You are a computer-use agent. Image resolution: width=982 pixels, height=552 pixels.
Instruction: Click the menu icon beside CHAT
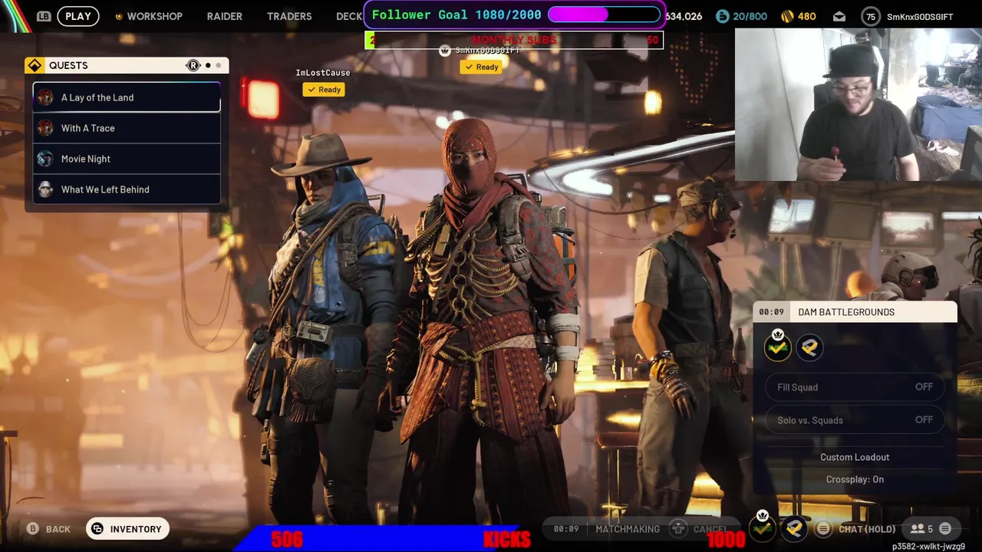pyautogui.click(x=823, y=529)
